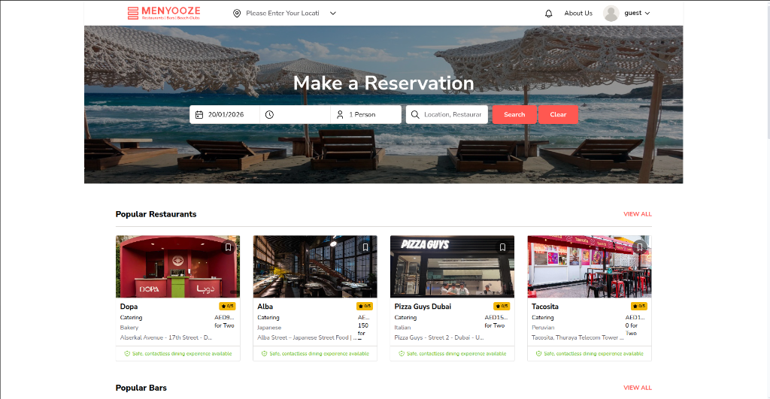Open the Dopa restaurant photo
This screenshot has height=399, width=770.
(x=177, y=267)
